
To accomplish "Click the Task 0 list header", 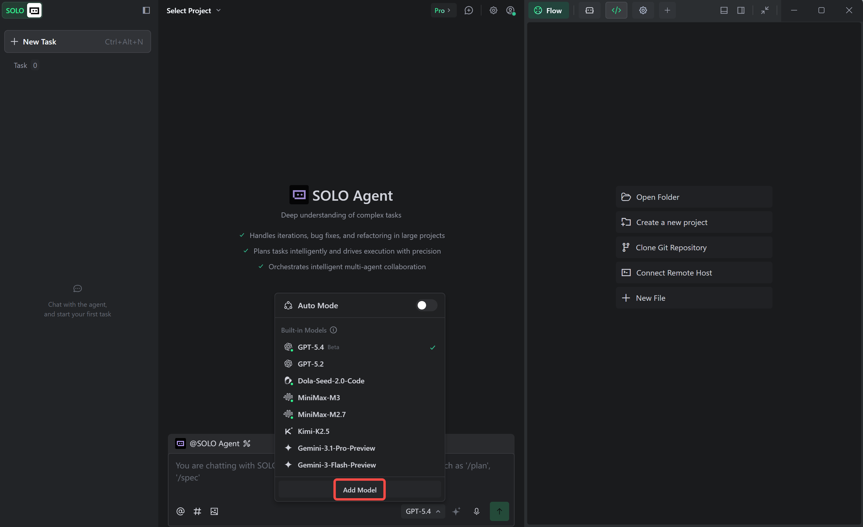I will [26, 65].
